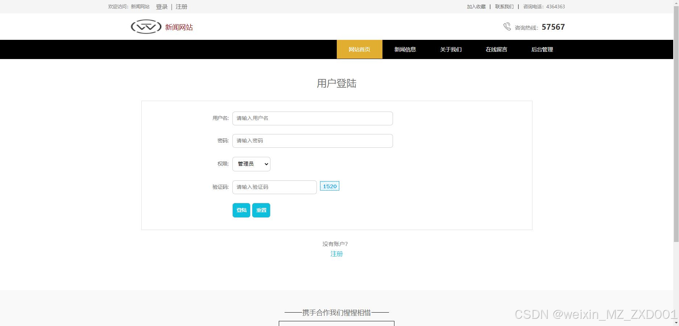Click the 没有账户? text
The width and height of the screenshot is (679, 326).
click(335, 244)
